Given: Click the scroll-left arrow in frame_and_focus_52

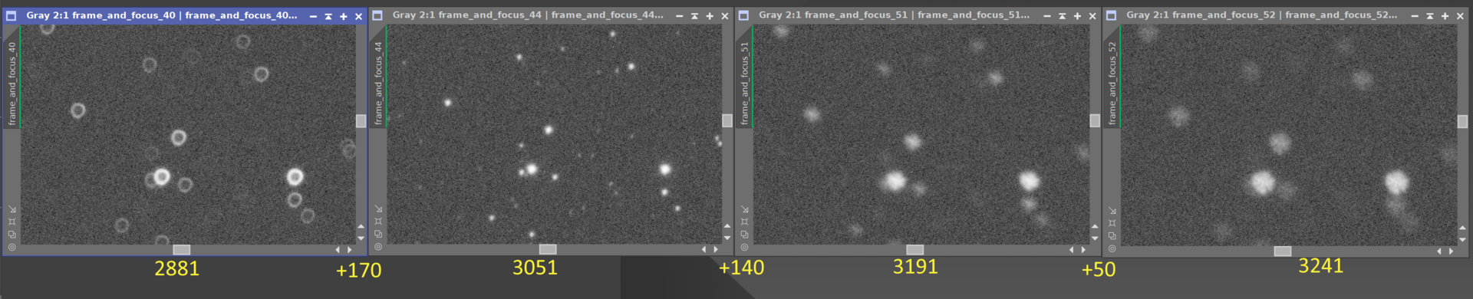Looking at the screenshot, I should 1439,251.
